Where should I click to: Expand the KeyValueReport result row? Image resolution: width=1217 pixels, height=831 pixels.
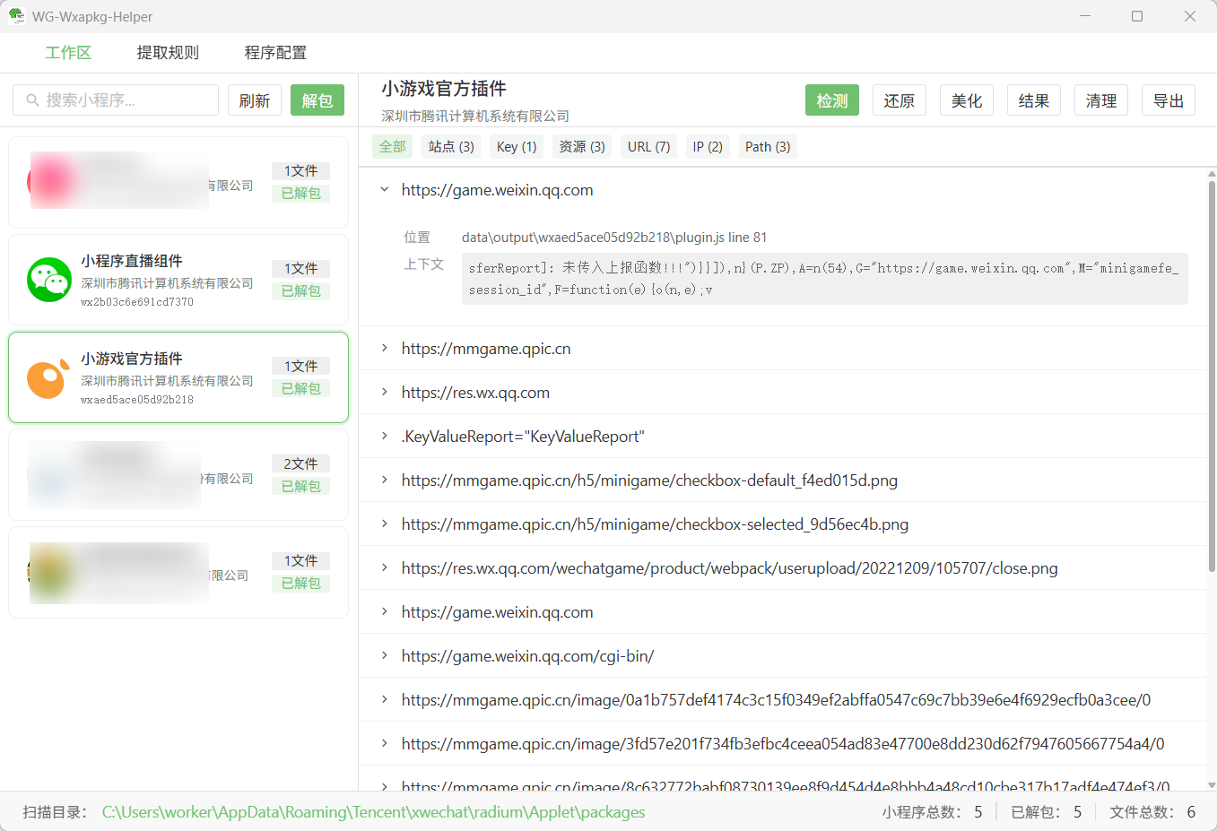pyautogui.click(x=385, y=437)
